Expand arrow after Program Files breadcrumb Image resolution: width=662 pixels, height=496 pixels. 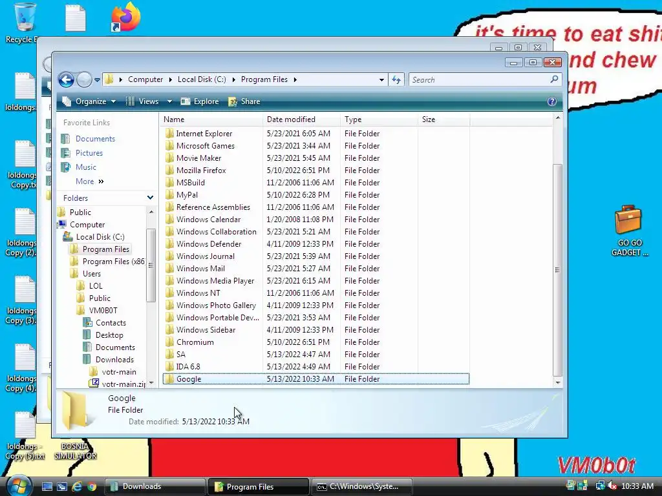295,79
